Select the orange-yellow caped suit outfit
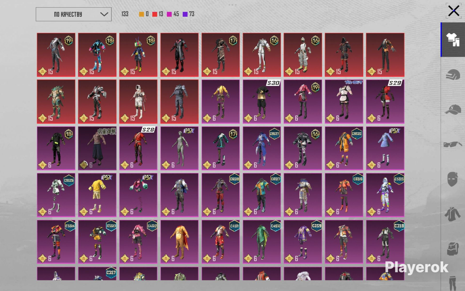The image size is (465, 291). coord(180,242)
